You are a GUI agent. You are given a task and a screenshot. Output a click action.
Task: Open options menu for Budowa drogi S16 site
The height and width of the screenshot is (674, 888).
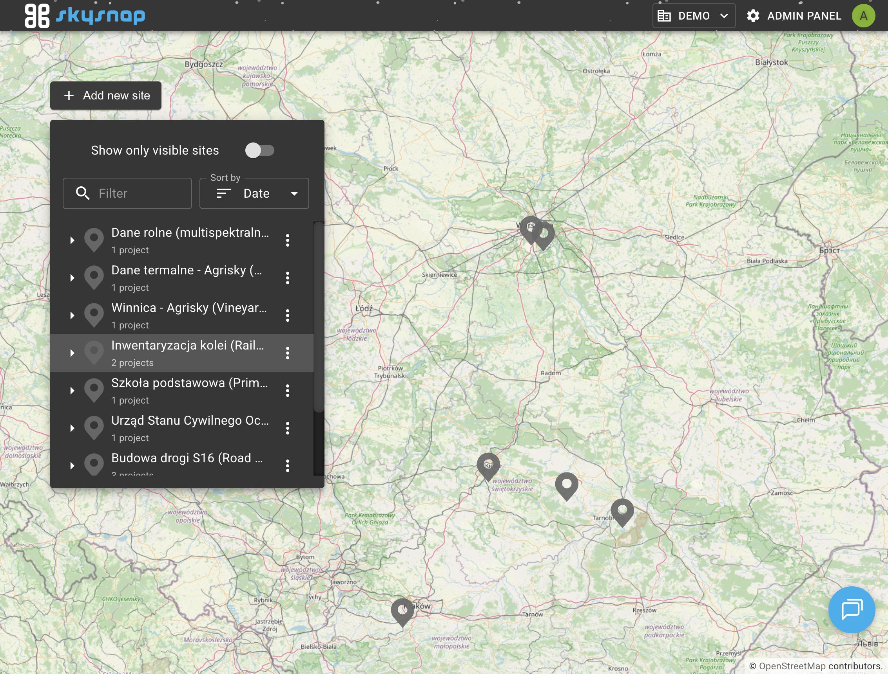(x=288, y=466)
